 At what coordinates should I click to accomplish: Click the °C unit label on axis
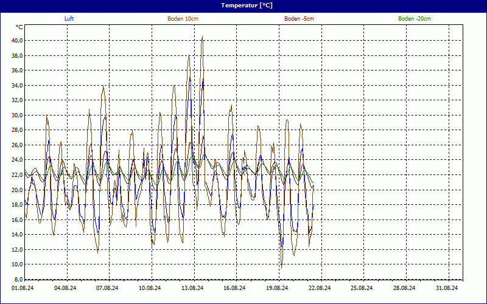pos(19,27)
